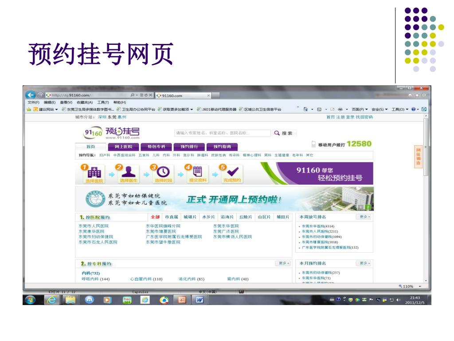
Task: Open Word application on taskbar
Action: [x=200, y=300]
